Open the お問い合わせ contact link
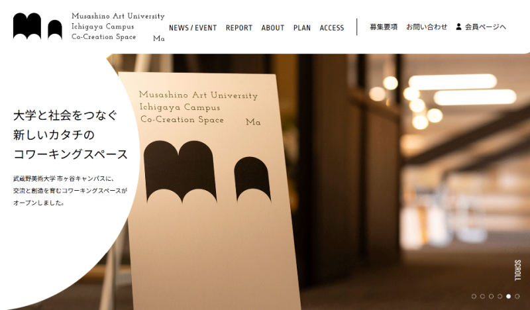Image resolution: width=530 pixels, height=310 pixels. [x=427, y=26]
